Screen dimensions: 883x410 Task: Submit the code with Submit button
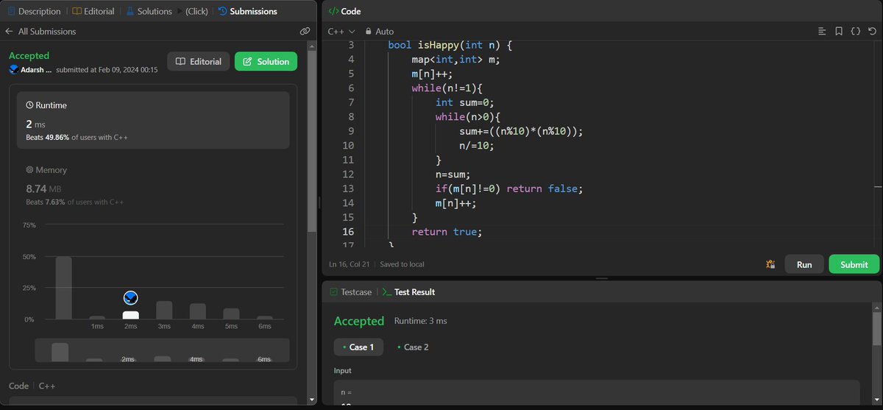click(854, 264)
